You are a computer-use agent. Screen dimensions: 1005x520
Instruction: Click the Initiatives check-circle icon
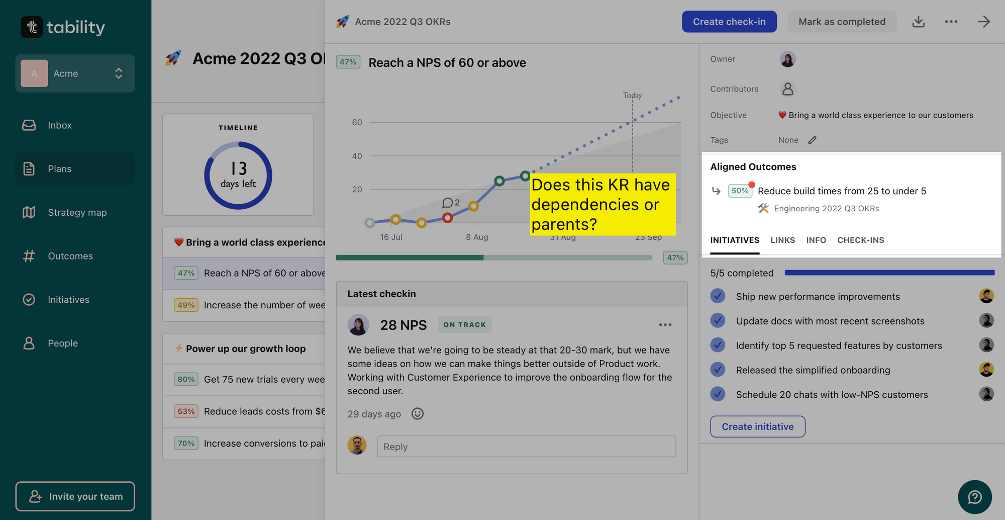click(29, 300)
